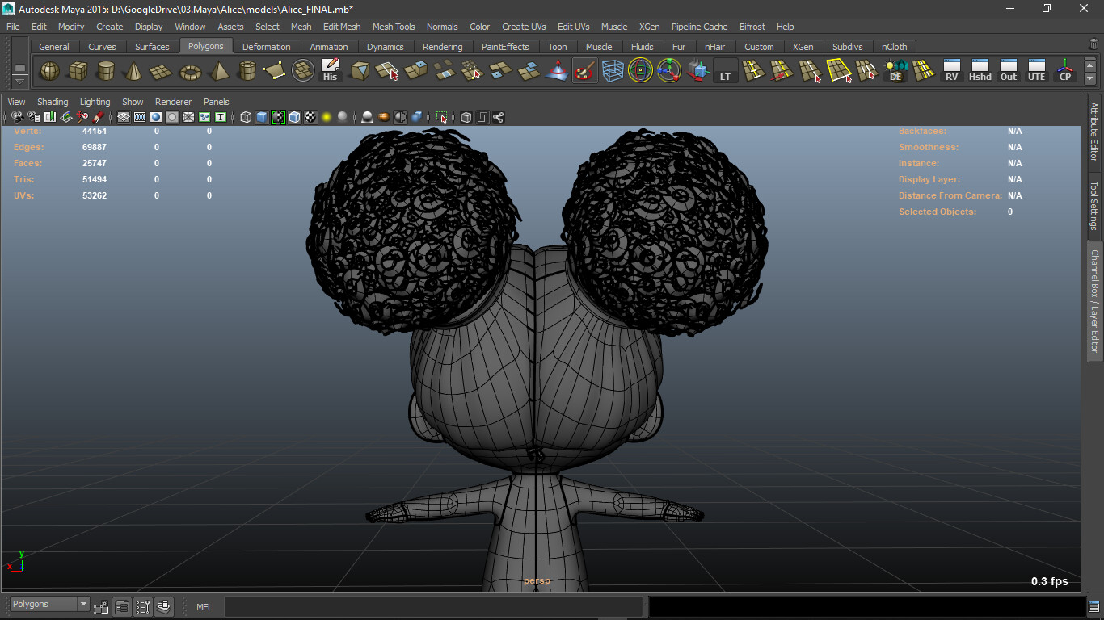Open the Channel Box / Layer Editor side tab
1104x620 pixels.
coord(1094,300)
